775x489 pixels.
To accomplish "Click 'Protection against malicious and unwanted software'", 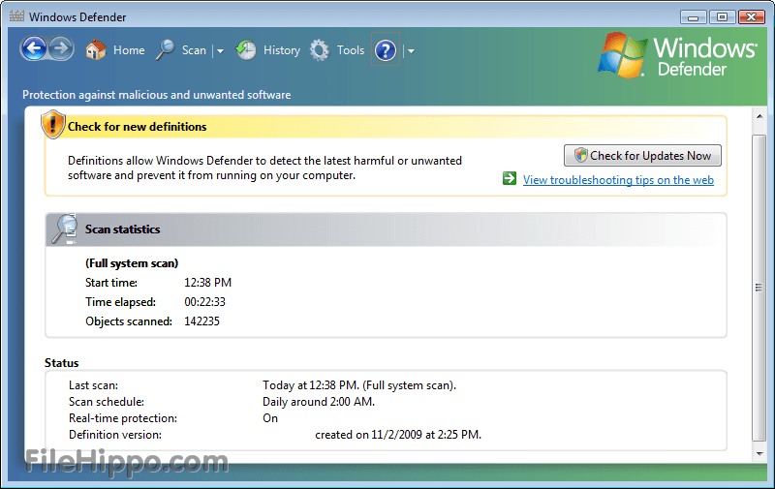I will [x=157, y=95].
